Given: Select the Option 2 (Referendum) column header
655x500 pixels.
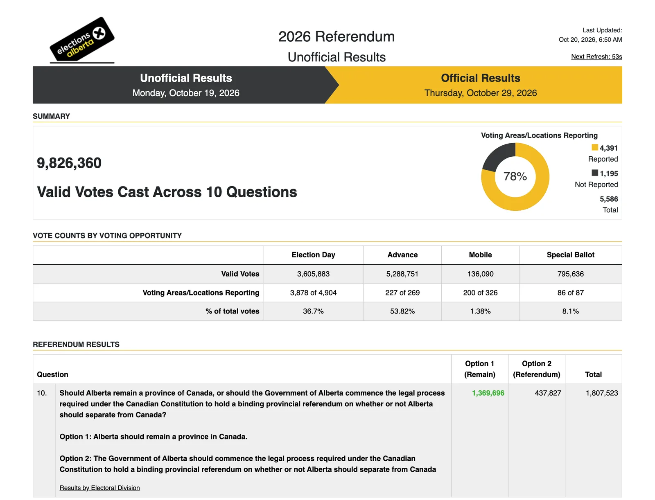Looking at the screenshot, I should pos(537,369).
